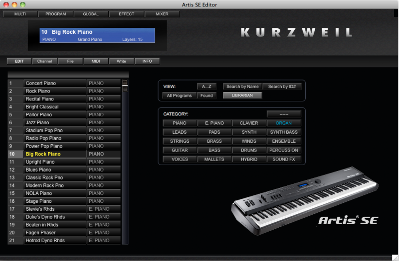399x261 pixels.
Task: Select Stevie's Rhds program
Action: point(55,209)
